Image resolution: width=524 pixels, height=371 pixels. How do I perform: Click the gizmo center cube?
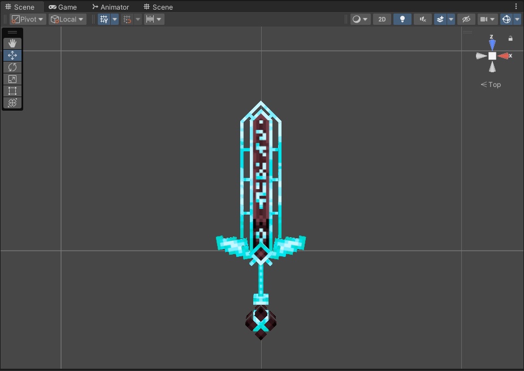[x=492, y=56]
